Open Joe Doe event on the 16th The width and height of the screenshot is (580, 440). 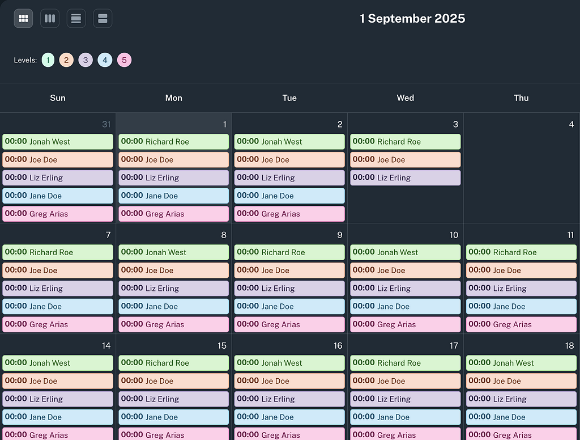[x=289, y=381]
